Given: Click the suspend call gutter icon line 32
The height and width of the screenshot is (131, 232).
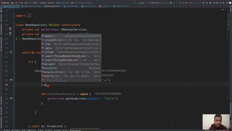Looking at the screenshot, I should 11,98.
